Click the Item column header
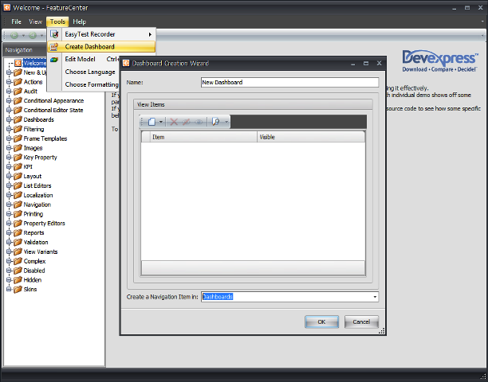This screenshot has width=488, height=382. click(x=203, y=137)
